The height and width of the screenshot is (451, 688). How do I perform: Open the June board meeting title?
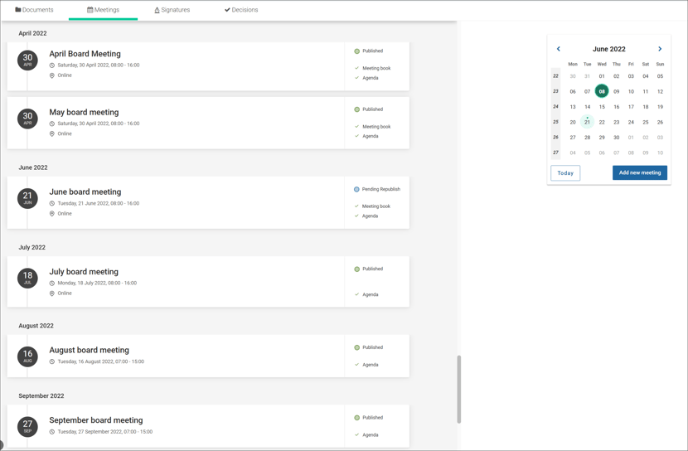click(85, 192)
